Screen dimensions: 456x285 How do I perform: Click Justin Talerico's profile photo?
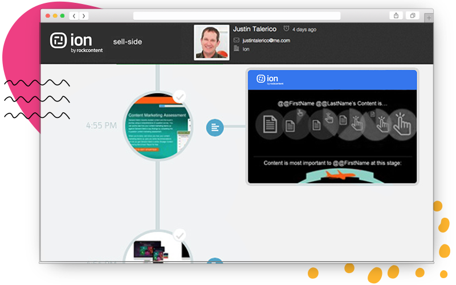tap(211, 42)
